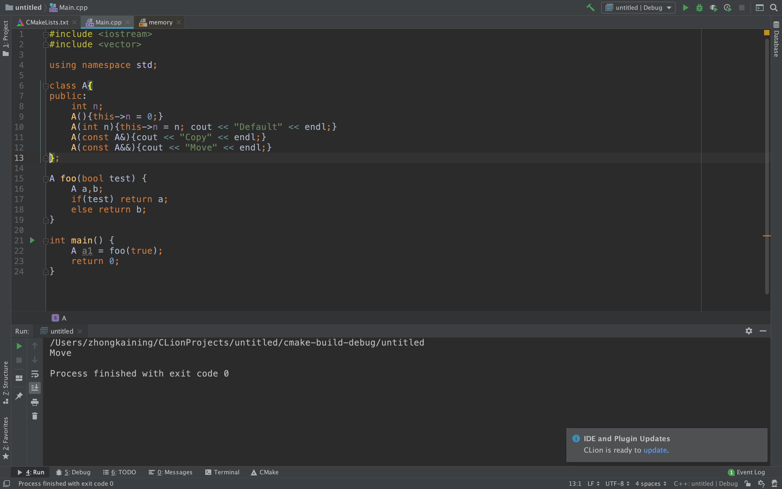Viewport: 782px width, 489px height.
Task: Open the 4: Run tool window button
Action: [31, 472]
